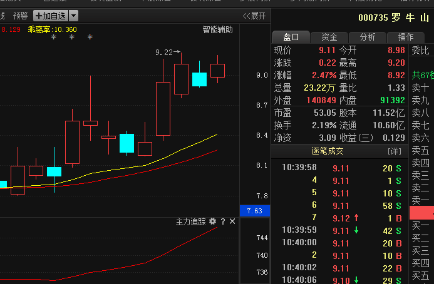Click the 卖五 order book row
Screen dimensions: 434x284
click(421, 150)
